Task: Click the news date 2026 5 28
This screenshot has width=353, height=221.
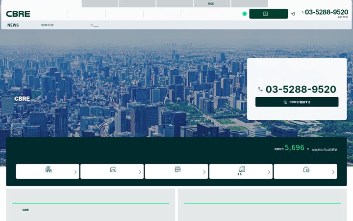Action: pos(47,25)
